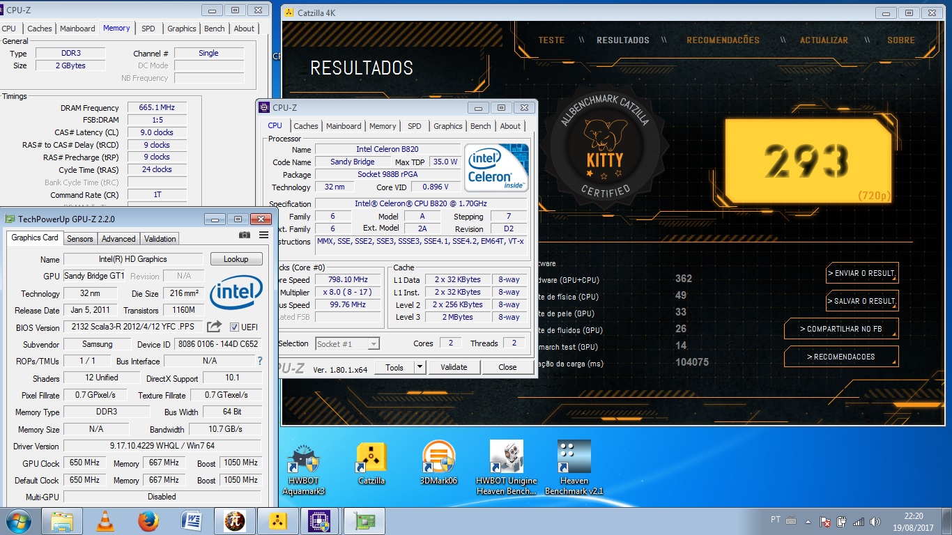Click the Bus Interface question mark
Image resolution: width=952 pixels, height=535 pixels.
[260, 361]
